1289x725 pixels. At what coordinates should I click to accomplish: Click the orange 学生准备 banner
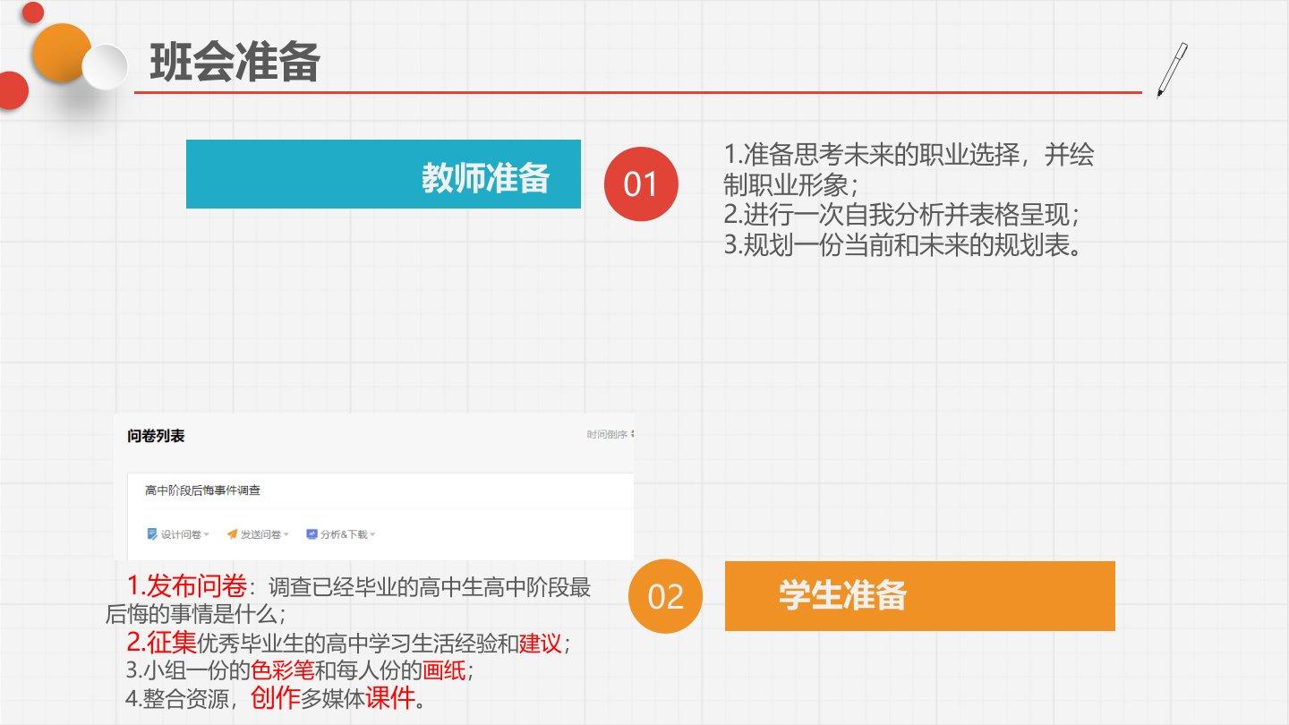[x=919, y=596]
